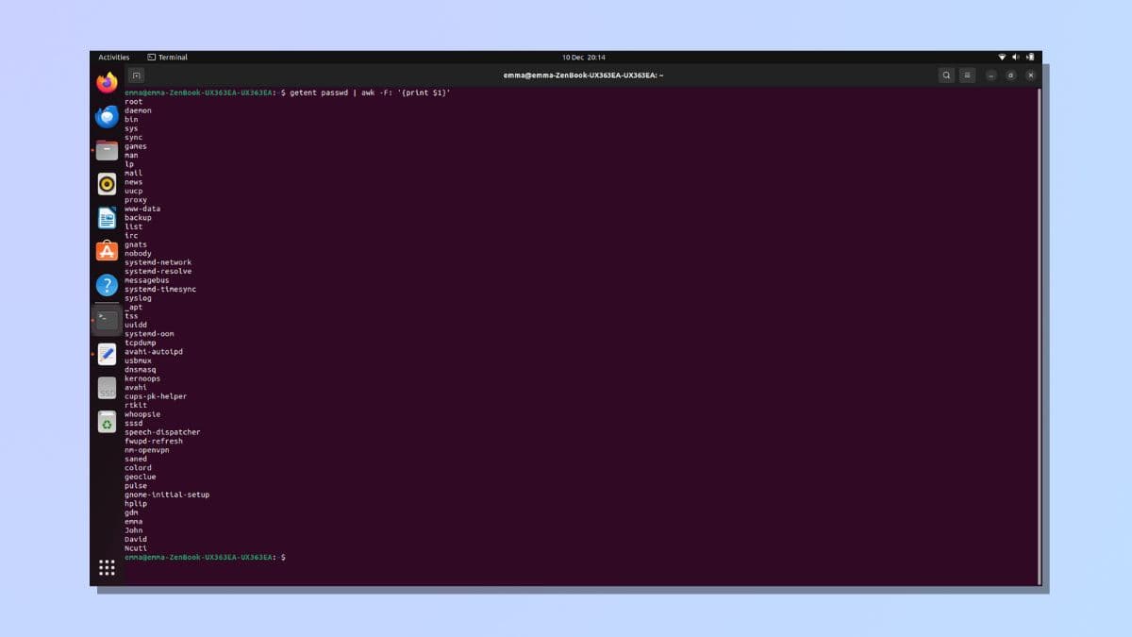
Task: Open LibreOffice Writer from the dock
Action: coord(106,217)
